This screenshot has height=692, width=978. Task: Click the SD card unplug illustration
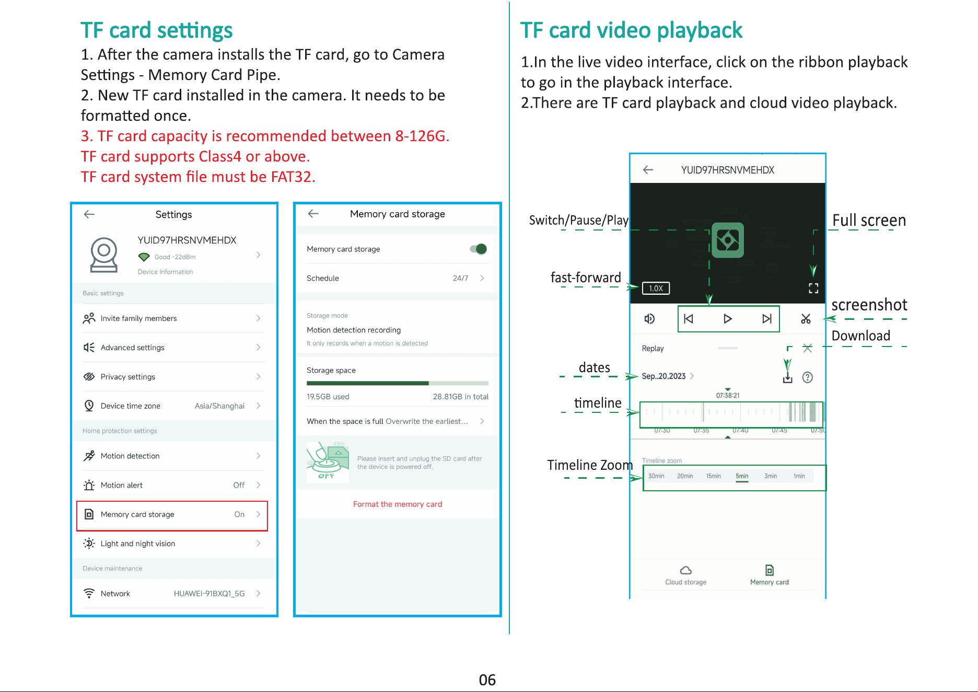click(328, 462)
